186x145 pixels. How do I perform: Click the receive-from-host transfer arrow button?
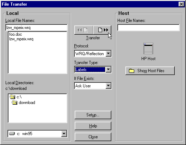click(x=83, y=30)
